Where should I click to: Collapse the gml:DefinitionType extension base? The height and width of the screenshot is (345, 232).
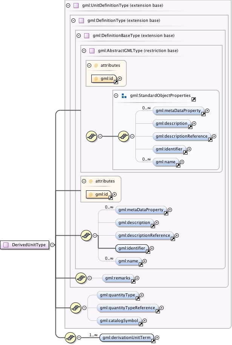74,20
